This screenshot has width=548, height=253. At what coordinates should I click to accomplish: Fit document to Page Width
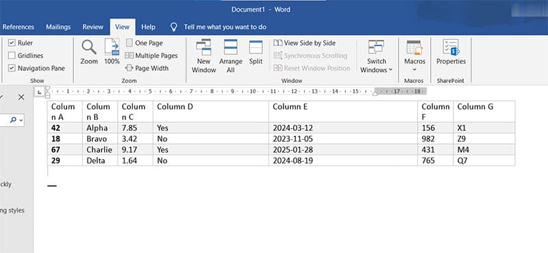147,69
